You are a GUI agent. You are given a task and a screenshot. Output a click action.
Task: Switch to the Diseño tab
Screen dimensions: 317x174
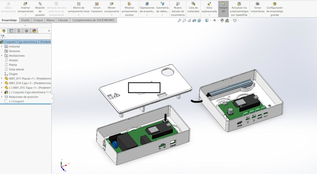[25, 20]
